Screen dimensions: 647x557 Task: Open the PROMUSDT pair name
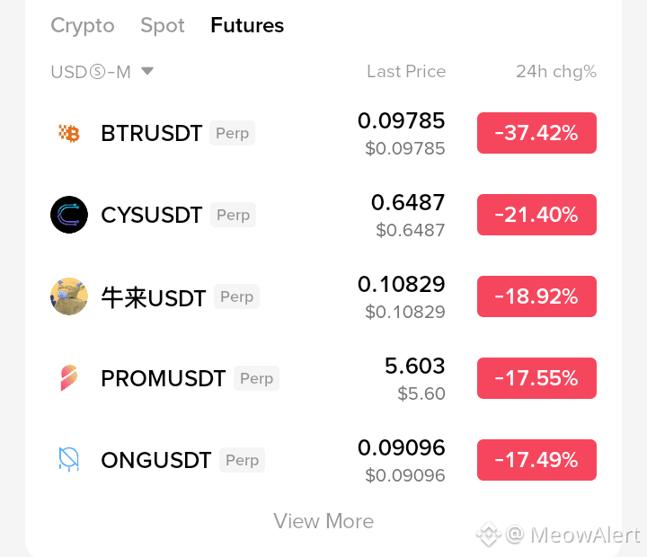click(164, 378)
